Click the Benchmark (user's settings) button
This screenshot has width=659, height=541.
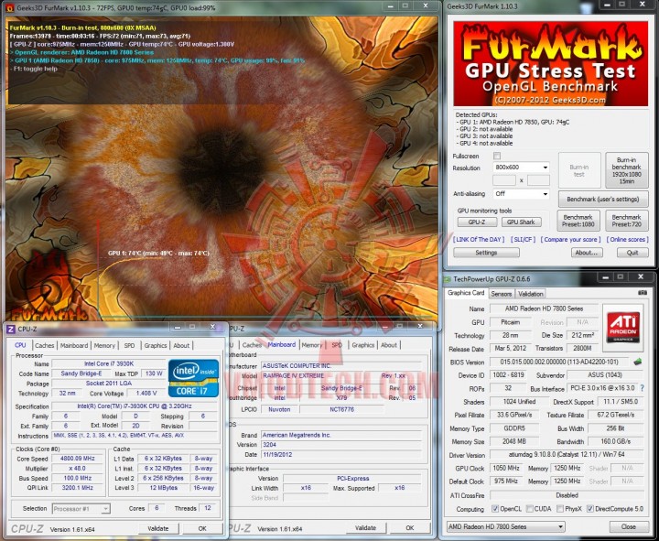[x=602, y=199]
